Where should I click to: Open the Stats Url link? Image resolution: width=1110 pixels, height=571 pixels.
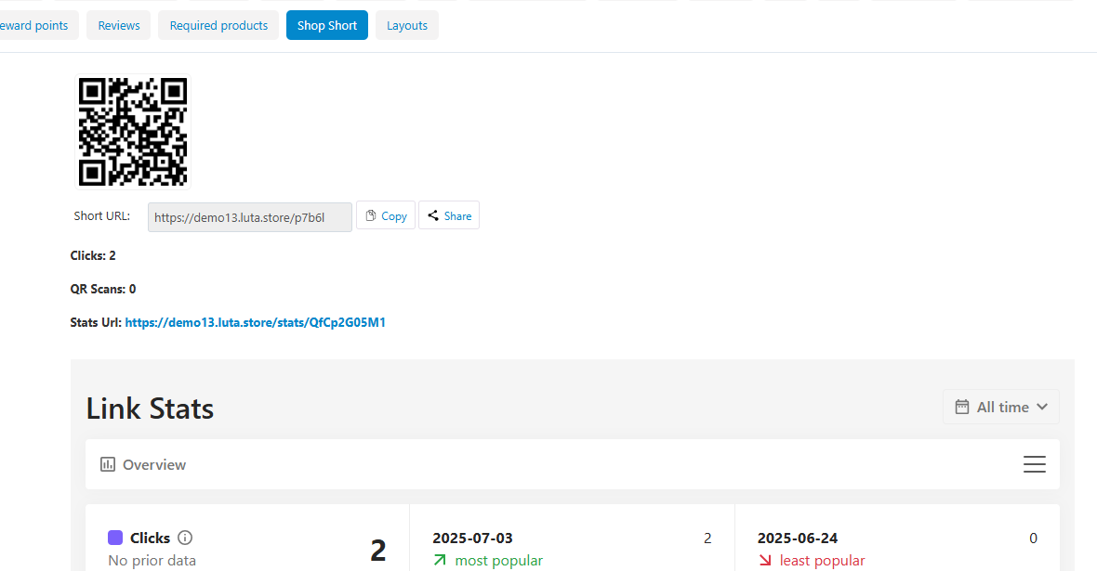256,322
